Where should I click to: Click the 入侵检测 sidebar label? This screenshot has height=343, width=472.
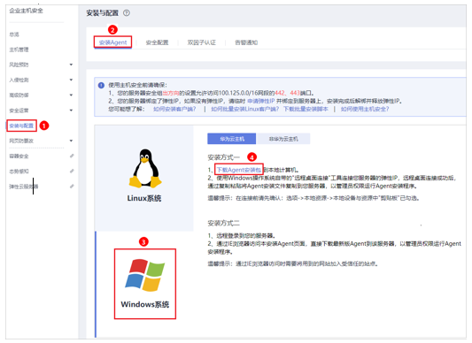[19, 80]
